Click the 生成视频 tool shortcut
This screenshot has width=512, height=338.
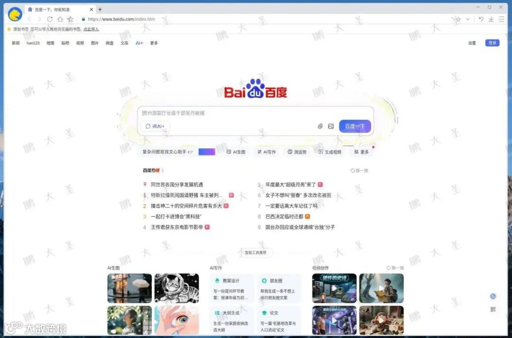click(x=330, y=152)
